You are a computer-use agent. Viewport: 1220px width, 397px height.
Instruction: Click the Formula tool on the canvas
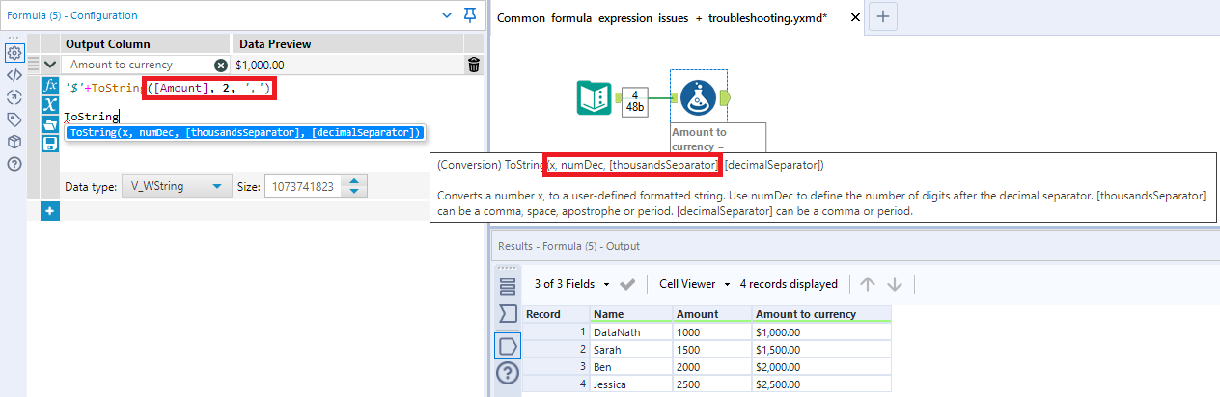(x=696, y=97)
